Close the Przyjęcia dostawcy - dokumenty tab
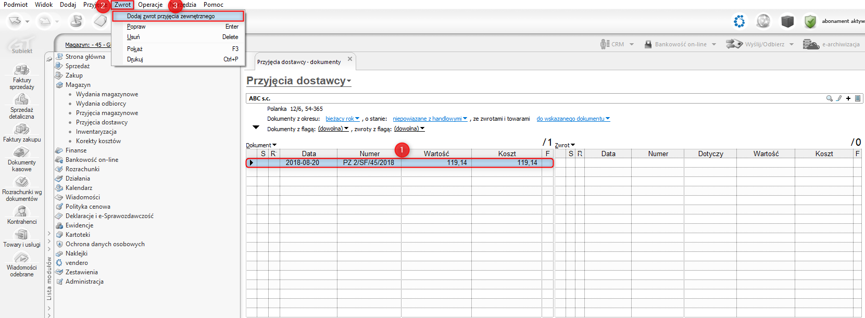Image resolution: width=865 pixels, height=318 pixels. [350, 59]
